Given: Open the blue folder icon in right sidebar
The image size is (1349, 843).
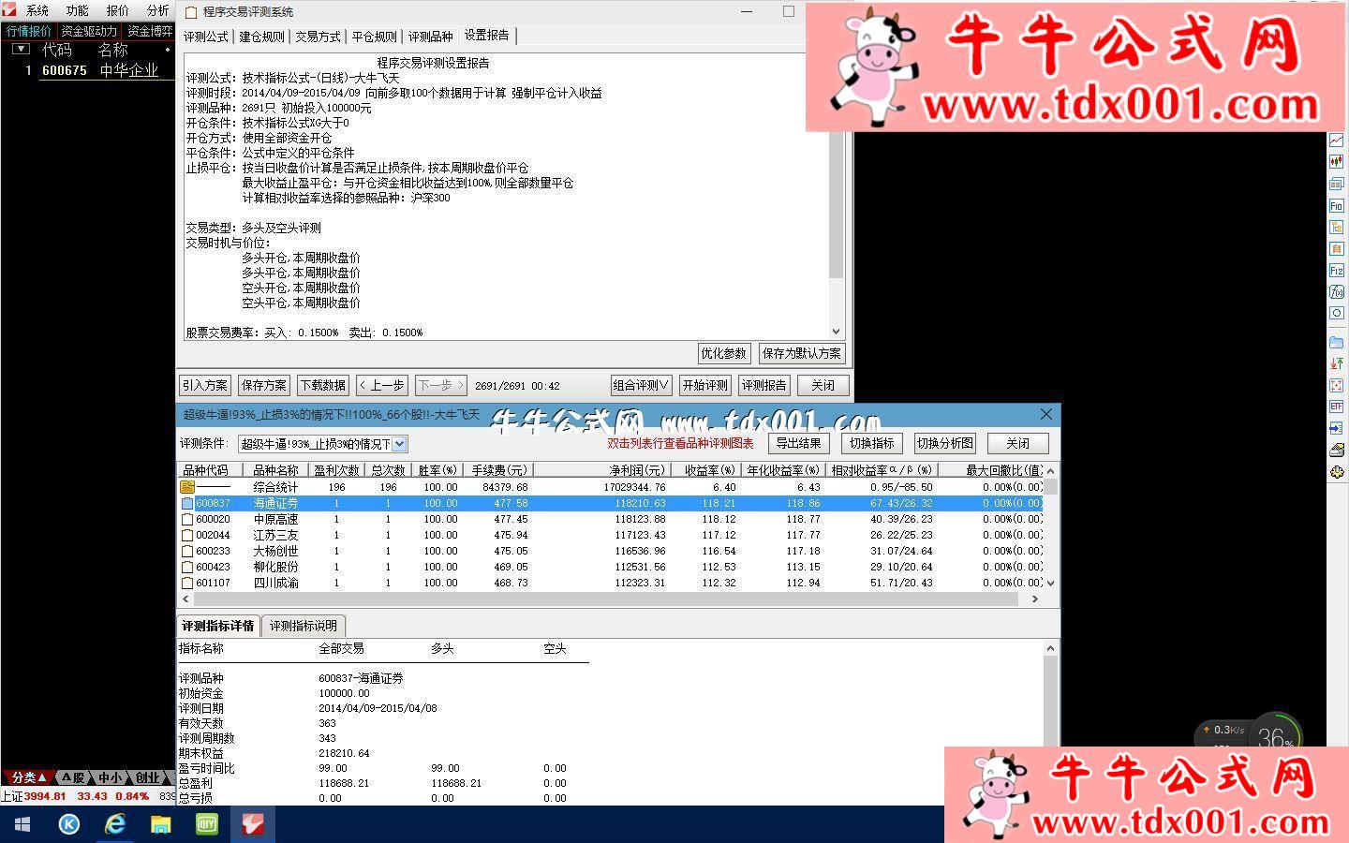Looking at the screenshot, I should (1336, 342).
